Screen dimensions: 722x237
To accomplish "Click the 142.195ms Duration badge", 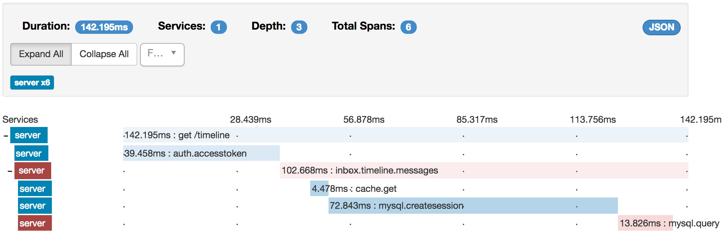I will tap(104, 27).
